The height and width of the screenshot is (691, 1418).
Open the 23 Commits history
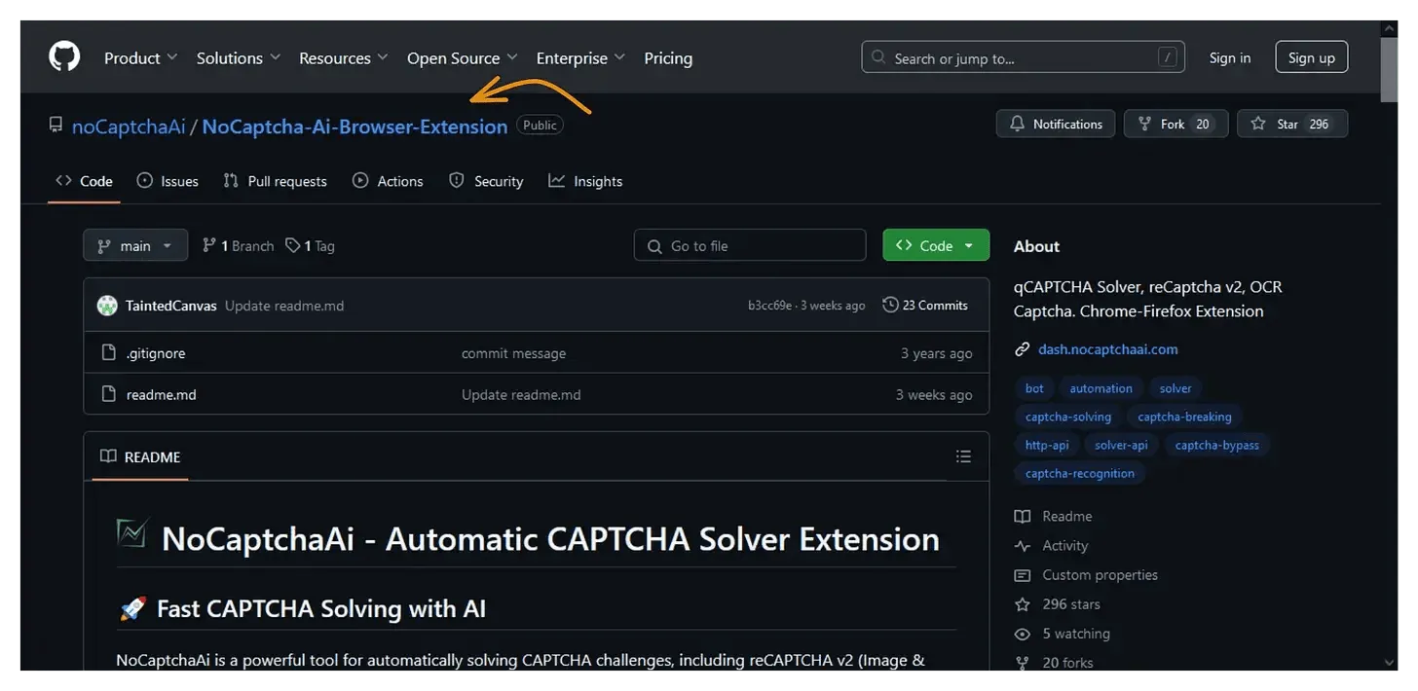click(x=925, y=305)
